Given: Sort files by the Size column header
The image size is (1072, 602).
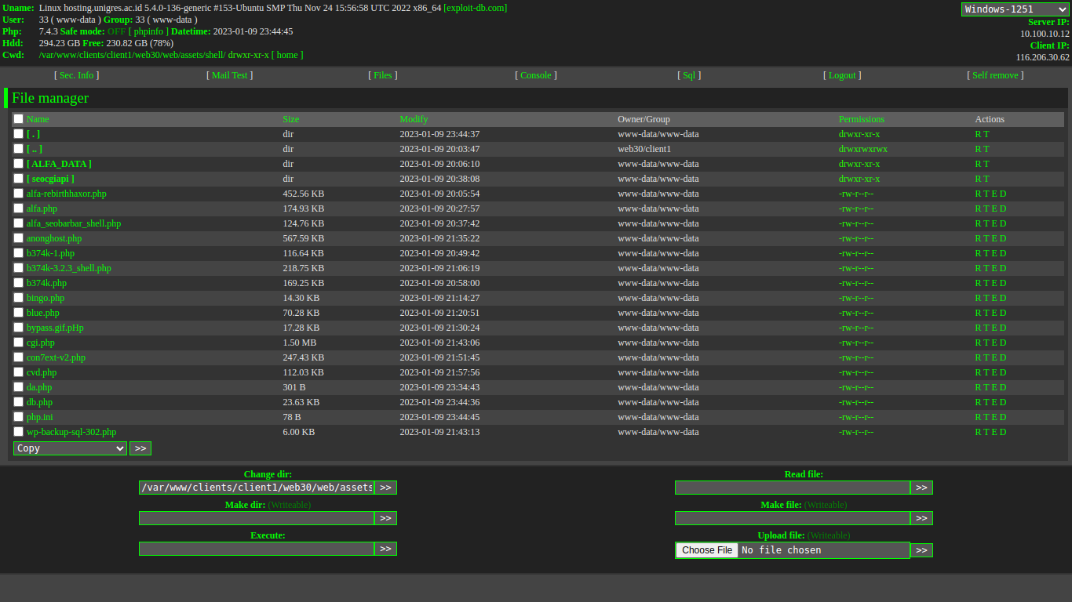Looking at the screenshot, I should 291,119.
